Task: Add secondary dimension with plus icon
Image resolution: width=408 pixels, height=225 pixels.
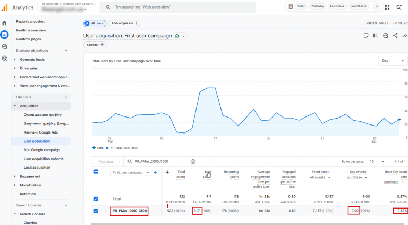Action: 155,173
